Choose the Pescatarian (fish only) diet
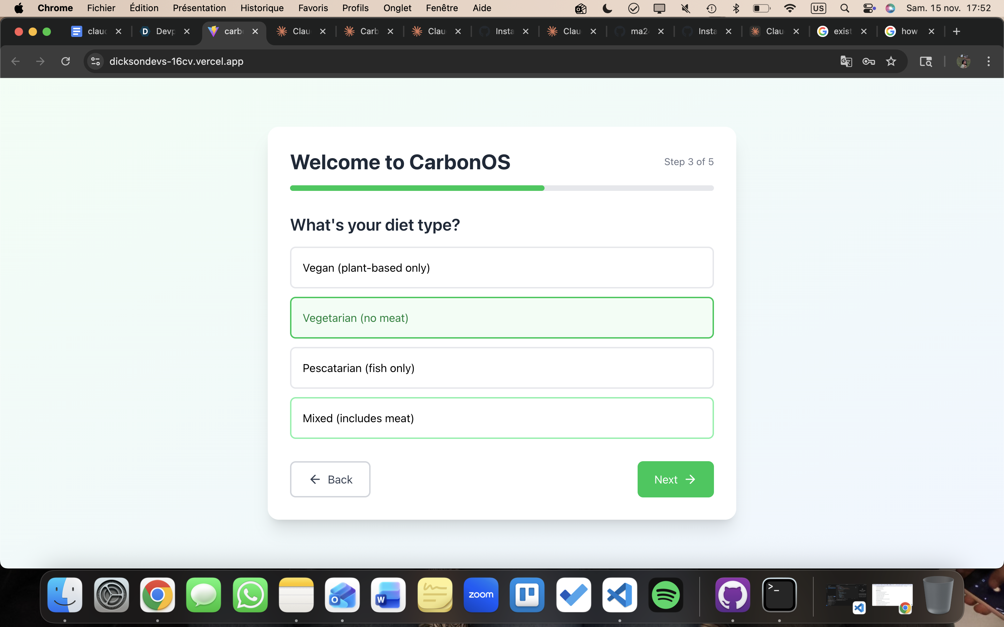This screenshot has width=1004, height=627. pos(502,368)
